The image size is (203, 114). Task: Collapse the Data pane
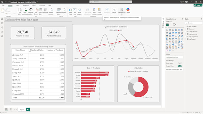pos(202,19)
